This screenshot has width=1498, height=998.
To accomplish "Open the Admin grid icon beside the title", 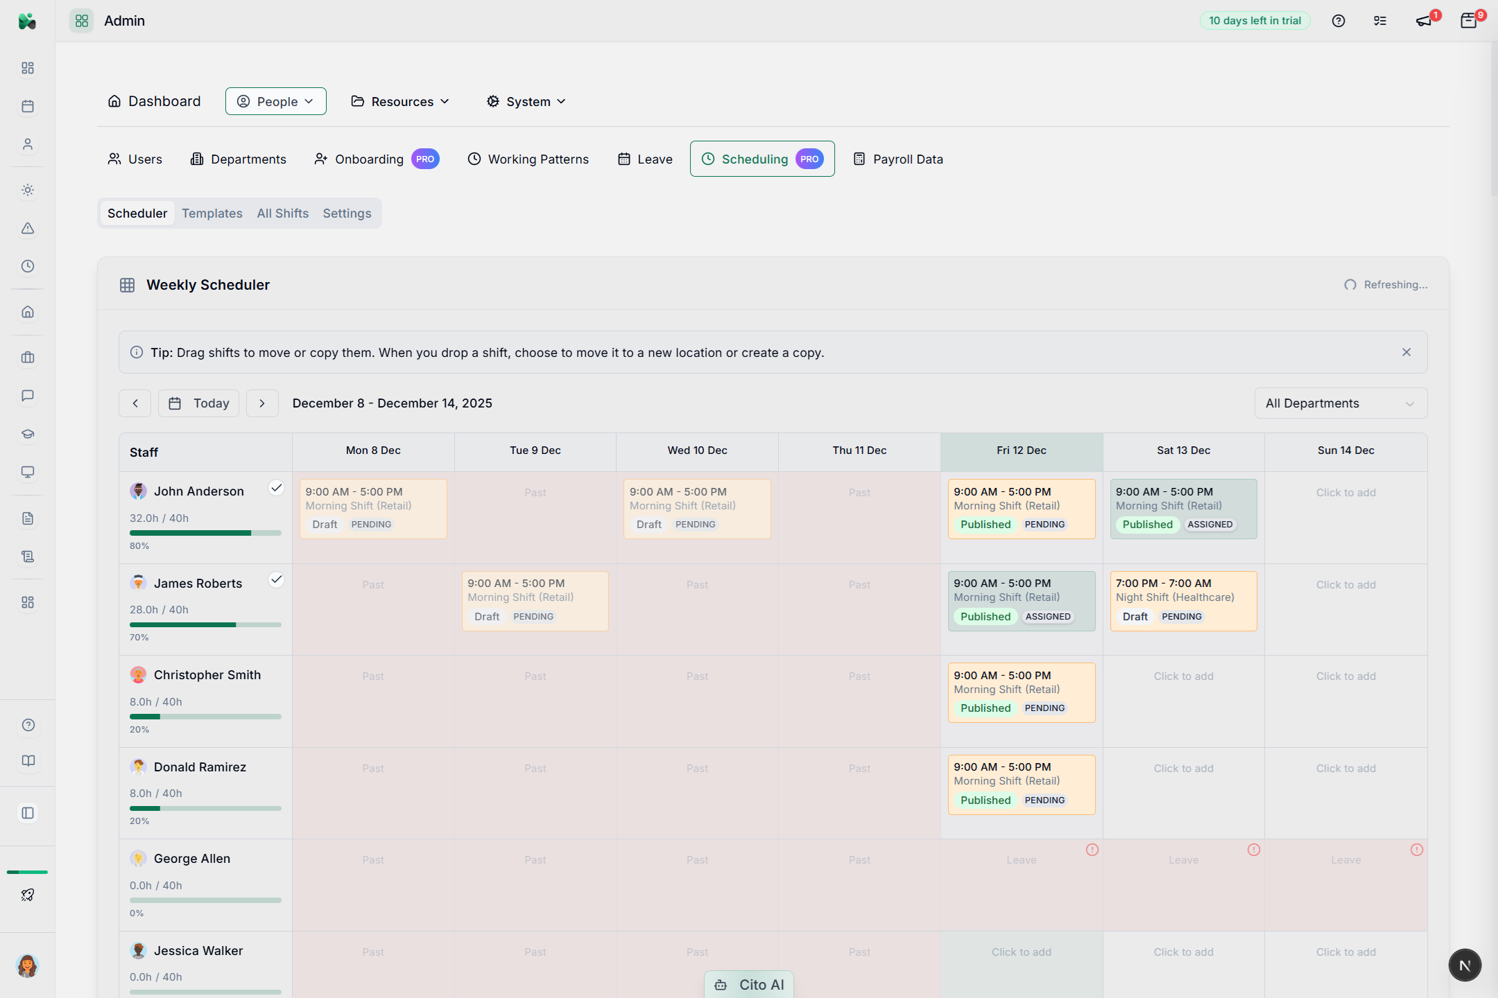I will [x=82, y=21].
